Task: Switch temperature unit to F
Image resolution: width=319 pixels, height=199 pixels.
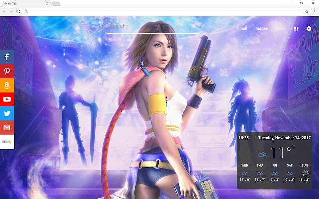Action: [294, 147]
